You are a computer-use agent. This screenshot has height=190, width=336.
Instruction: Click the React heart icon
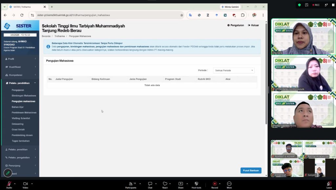(x=165, y=184)
